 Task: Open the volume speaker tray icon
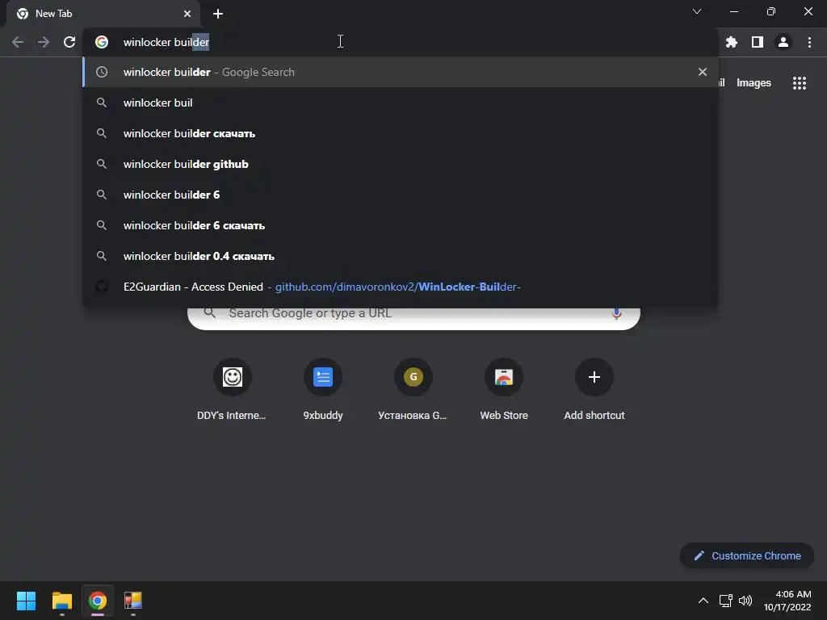coord(745,601)
